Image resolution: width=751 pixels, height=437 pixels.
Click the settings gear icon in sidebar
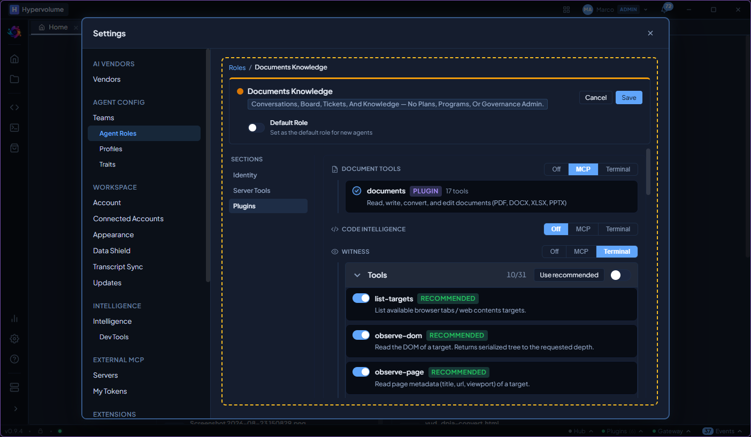click(x=14, y=339)
